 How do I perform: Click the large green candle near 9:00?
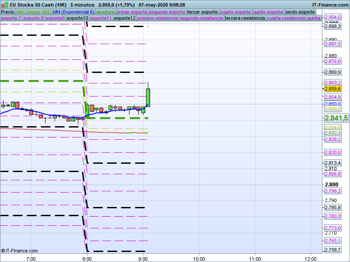[x=148, y=97]
